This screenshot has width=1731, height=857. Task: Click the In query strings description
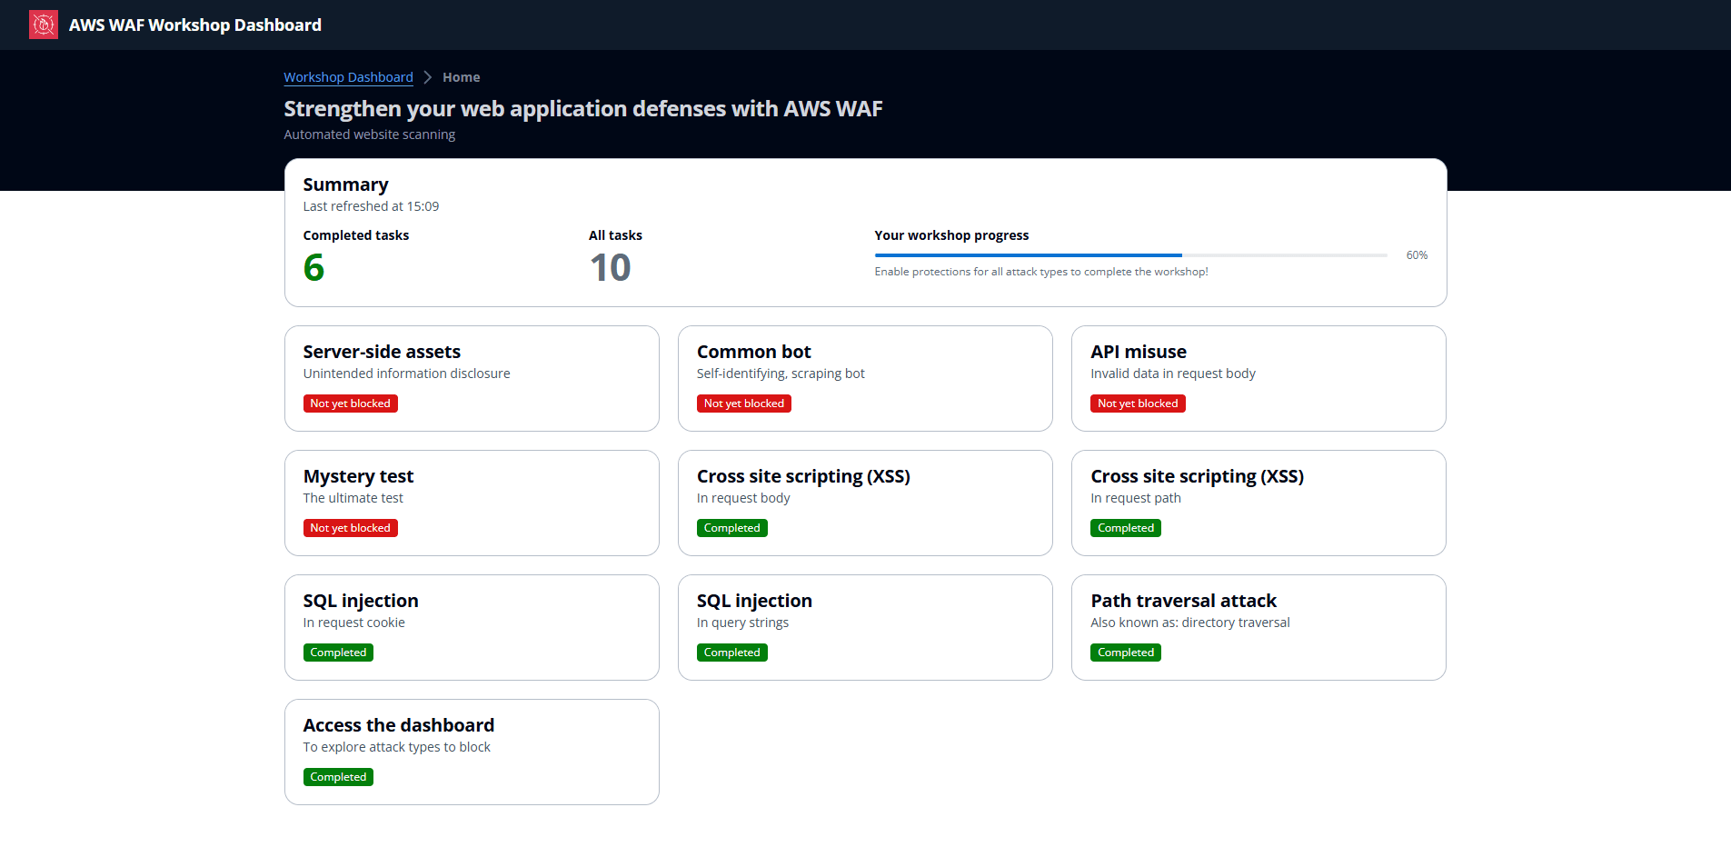point(742,623)
